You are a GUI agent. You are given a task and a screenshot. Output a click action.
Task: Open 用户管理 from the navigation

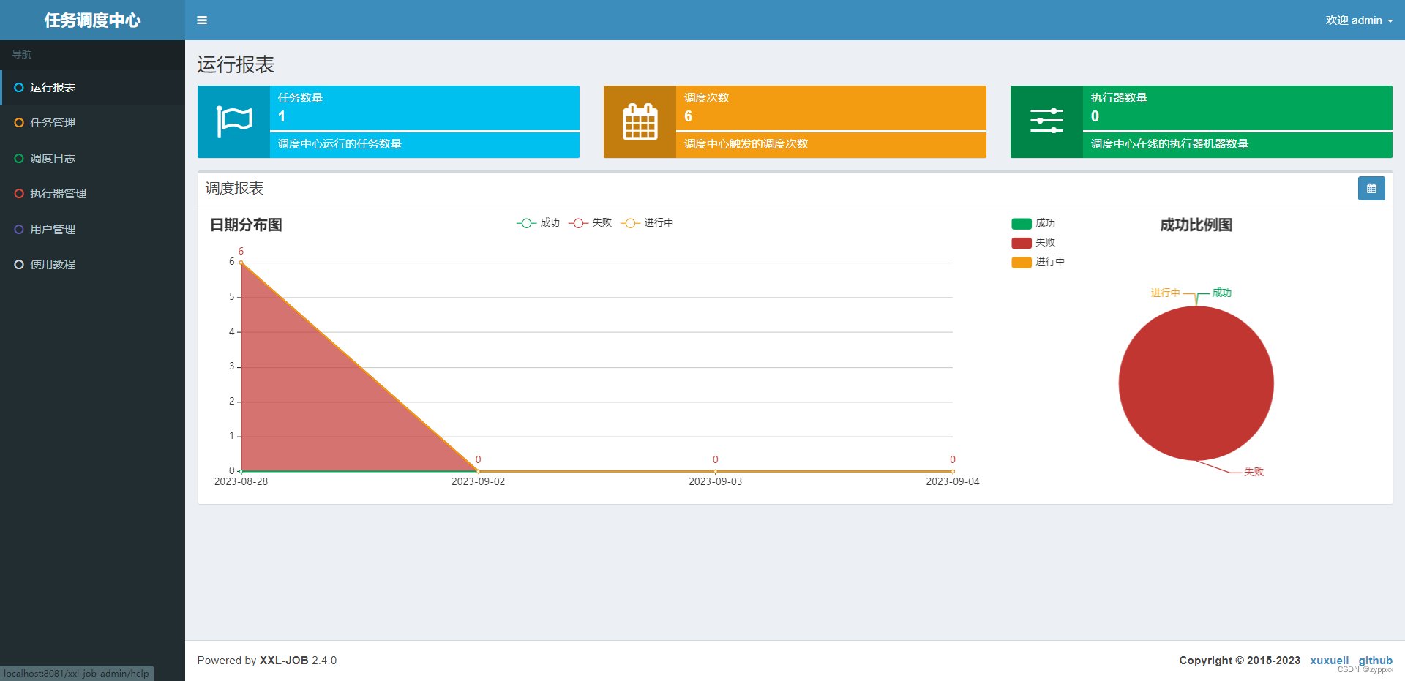(92, 230)
